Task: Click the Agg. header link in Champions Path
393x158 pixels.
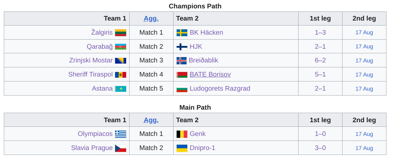Action: pyautogui.click(x=151, y=19)
